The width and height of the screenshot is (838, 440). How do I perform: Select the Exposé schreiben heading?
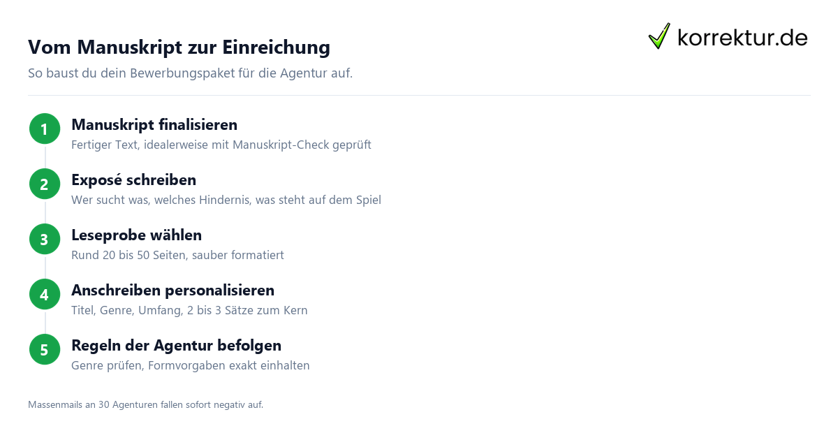pyautogui.click(x=133, y=180)
